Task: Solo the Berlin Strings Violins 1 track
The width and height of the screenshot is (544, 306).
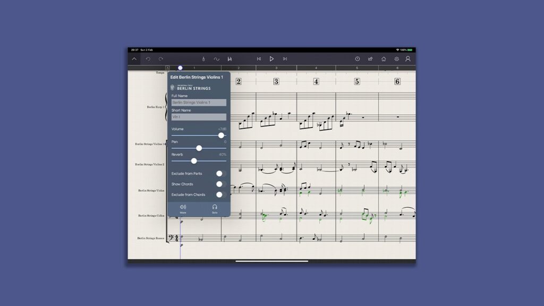Action: coord(215,209)
